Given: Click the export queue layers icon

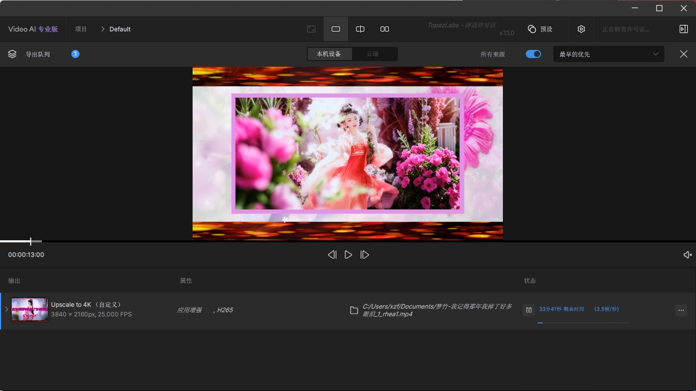Looking at the screenshot, I should 12,54.
